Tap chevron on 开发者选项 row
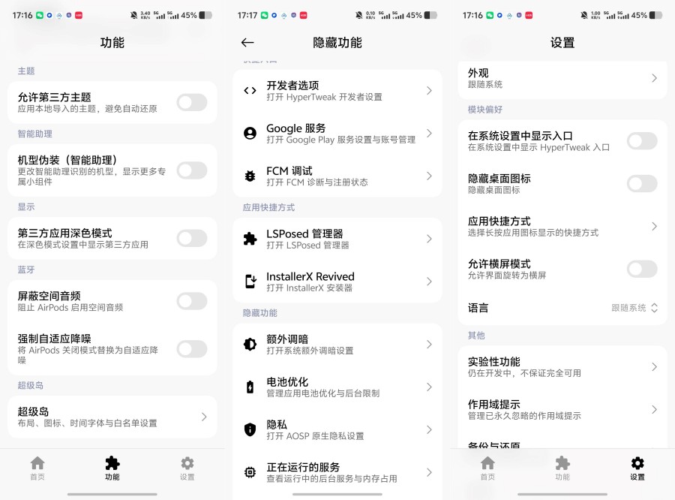 point(429,91)
